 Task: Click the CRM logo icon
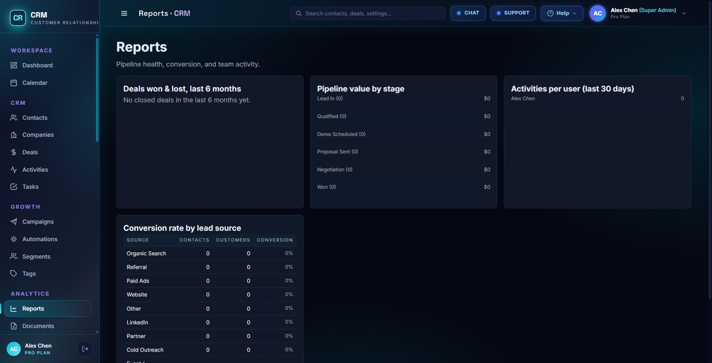pos(18,18)
